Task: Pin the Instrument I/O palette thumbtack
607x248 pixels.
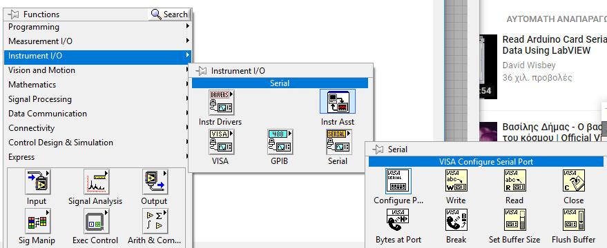Action: click(202, 71)
